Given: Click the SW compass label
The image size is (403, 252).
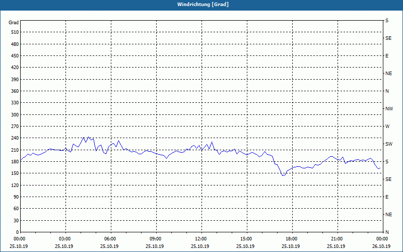Looking at the screenshot, I should (389, 144).
